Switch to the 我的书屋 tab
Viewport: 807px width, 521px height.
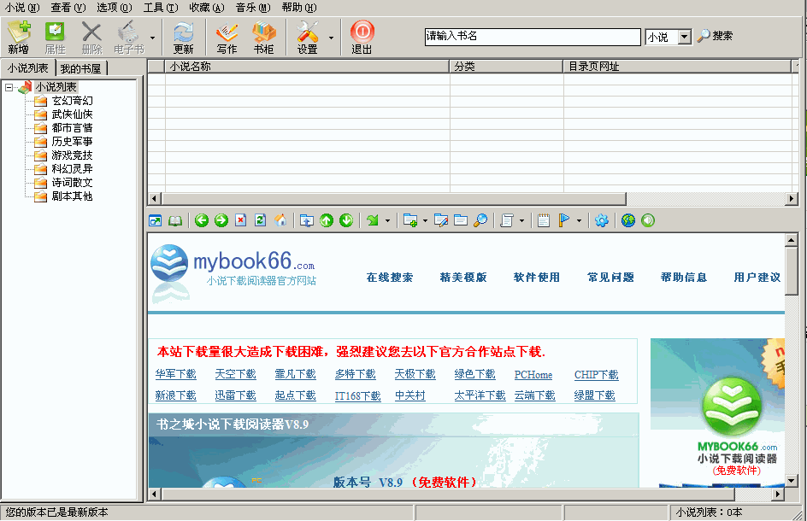click(81, 69)
